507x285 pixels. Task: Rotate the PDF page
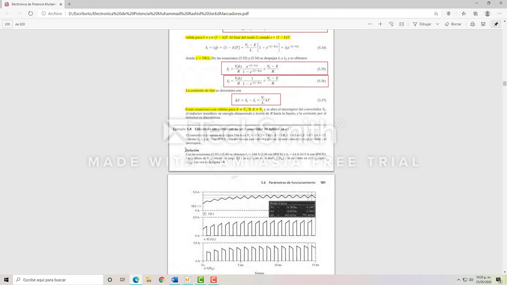pos(391,24)
